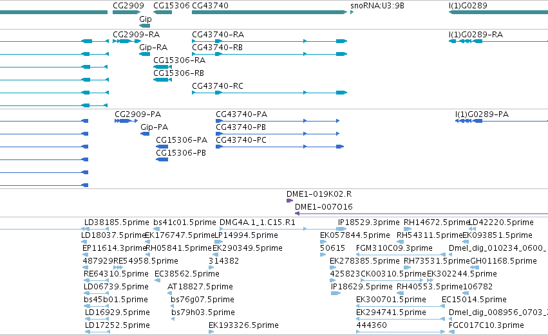Click EST EC15014.5prime
The height and width of the screenshot is (335, 548).
[474, 300]
